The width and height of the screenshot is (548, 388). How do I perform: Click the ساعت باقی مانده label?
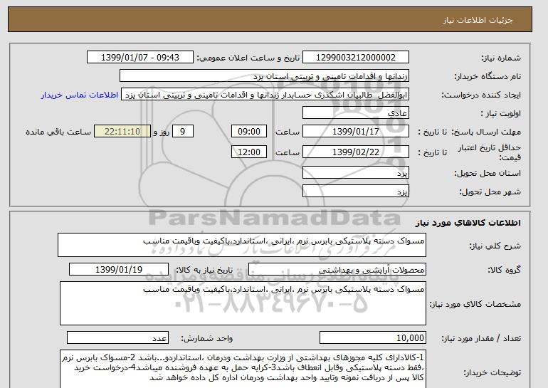(x=58, y=132)
